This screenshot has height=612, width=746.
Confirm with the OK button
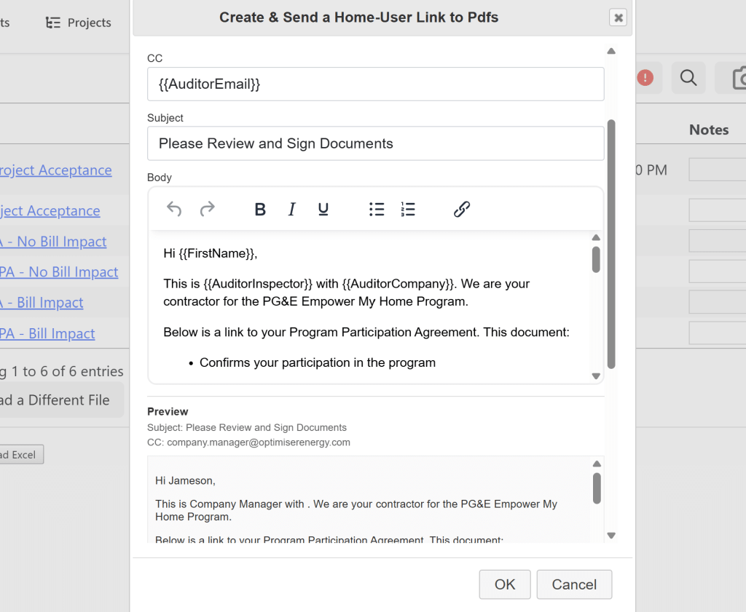pyautogui.click(x=504, y=584)
